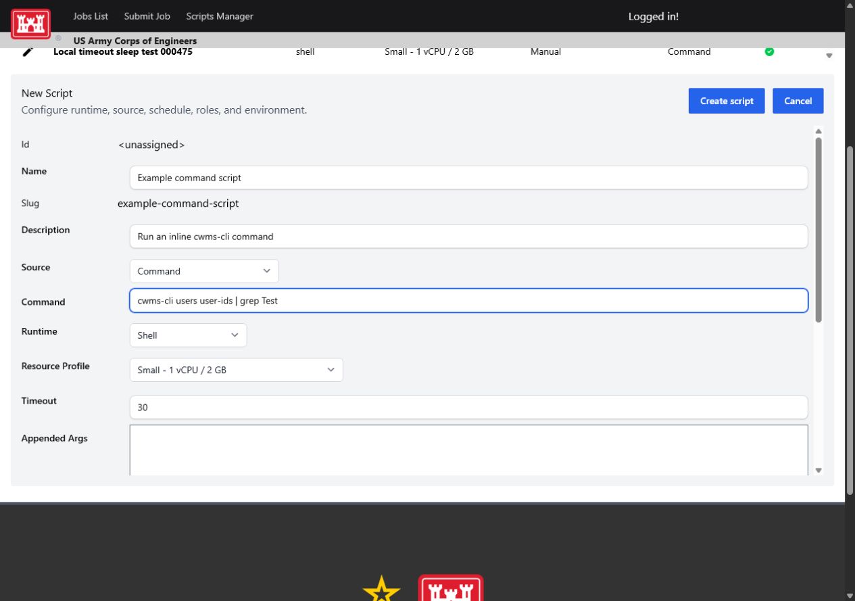855x601 pixels.
Task: Click the form panel scrollbar up arrow
Action: pos(819,131)
